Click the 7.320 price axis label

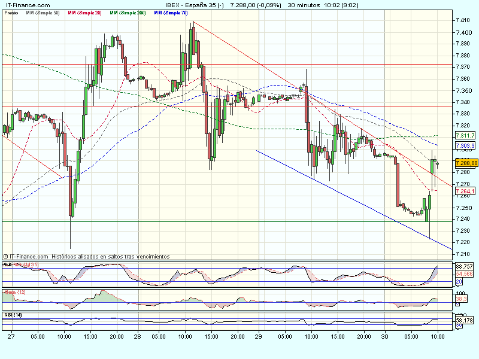click(x=462, y=126)
